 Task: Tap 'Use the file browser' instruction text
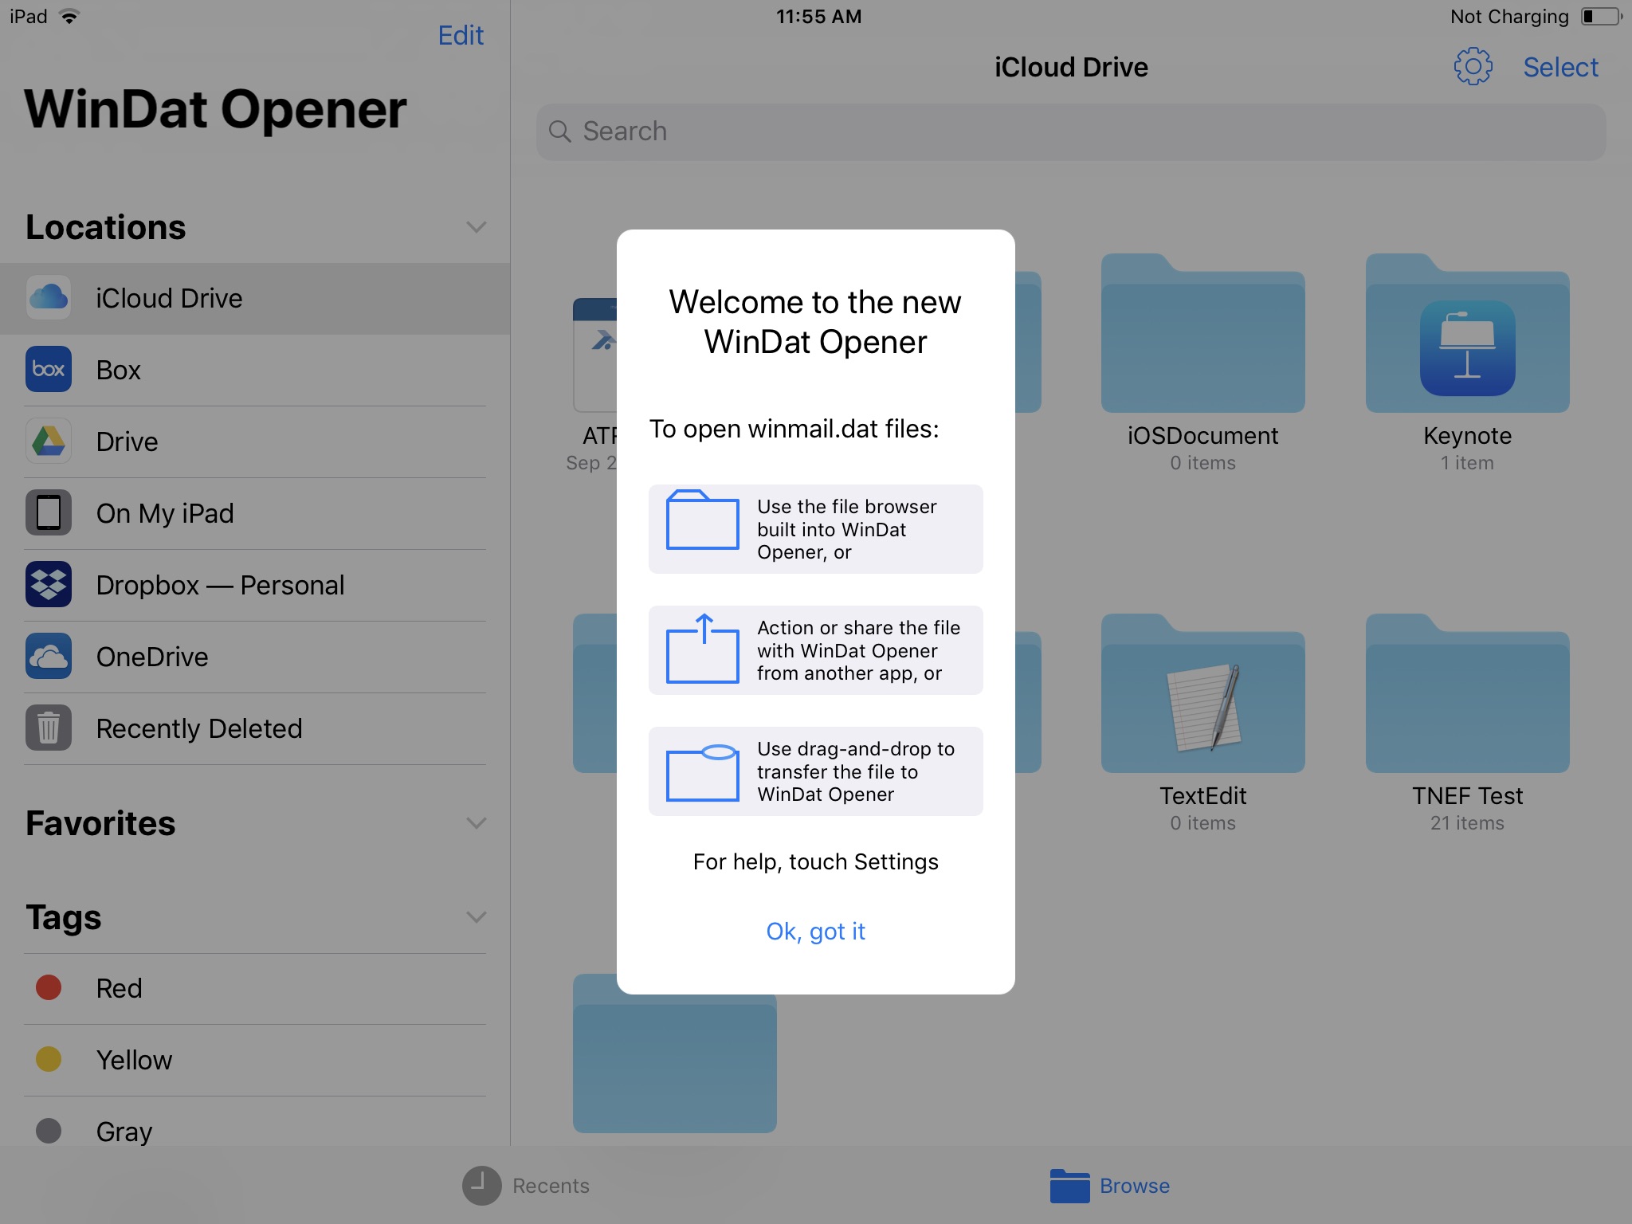[846, 529]
